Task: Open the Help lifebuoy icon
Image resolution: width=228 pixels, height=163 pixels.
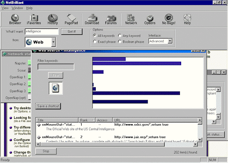Action: 187,19
